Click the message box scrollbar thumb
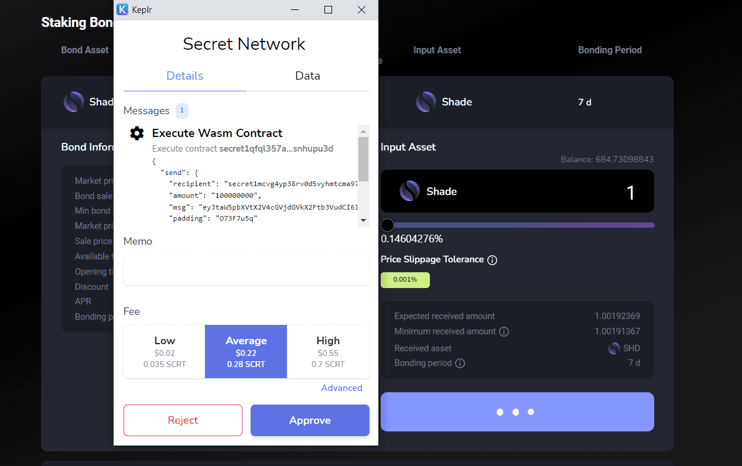 363,159
